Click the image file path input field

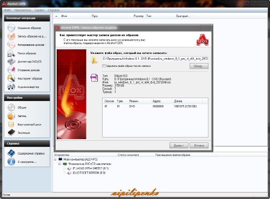click(x=155, y=59)
